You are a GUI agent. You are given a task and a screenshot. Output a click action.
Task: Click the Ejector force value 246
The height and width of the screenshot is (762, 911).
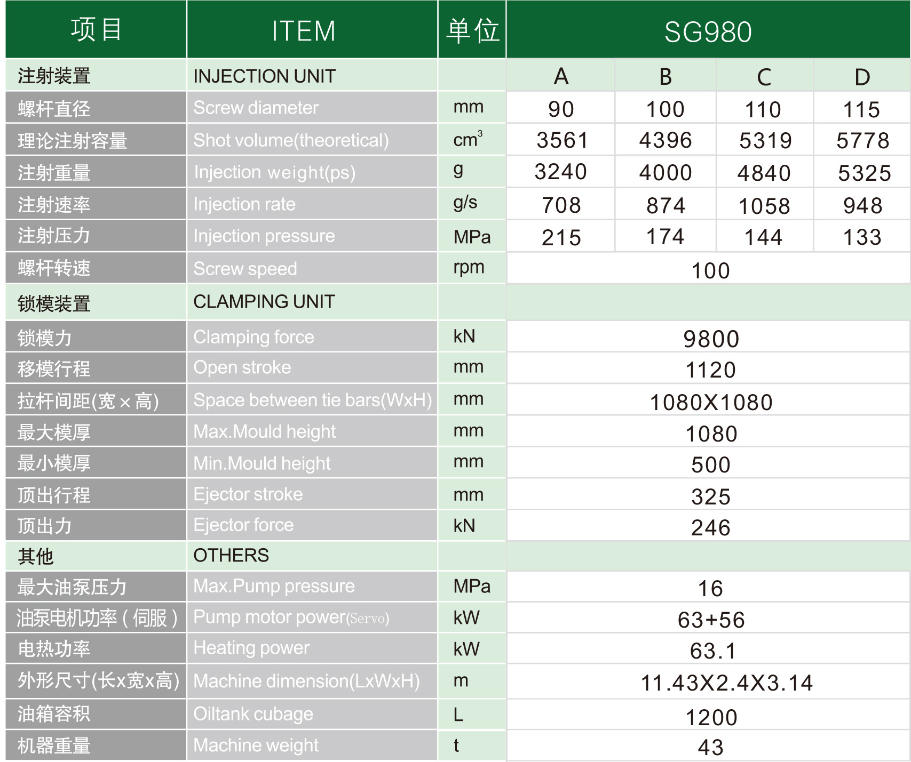pos(710,528)
